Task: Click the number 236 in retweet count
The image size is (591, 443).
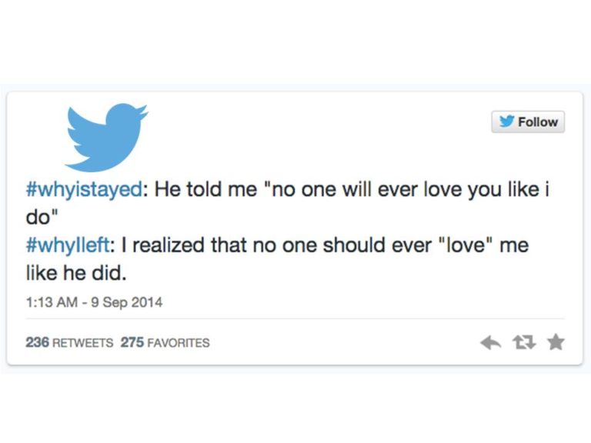Action: (38, 342)
